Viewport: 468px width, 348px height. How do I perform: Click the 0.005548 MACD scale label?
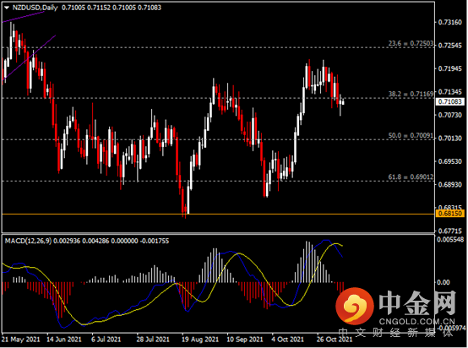pos(450,239)
